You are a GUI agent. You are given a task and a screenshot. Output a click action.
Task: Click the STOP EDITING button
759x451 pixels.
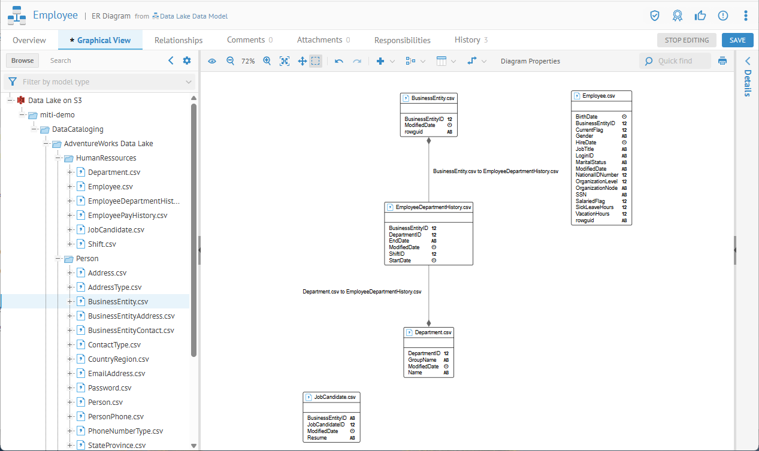click(687, 40)
